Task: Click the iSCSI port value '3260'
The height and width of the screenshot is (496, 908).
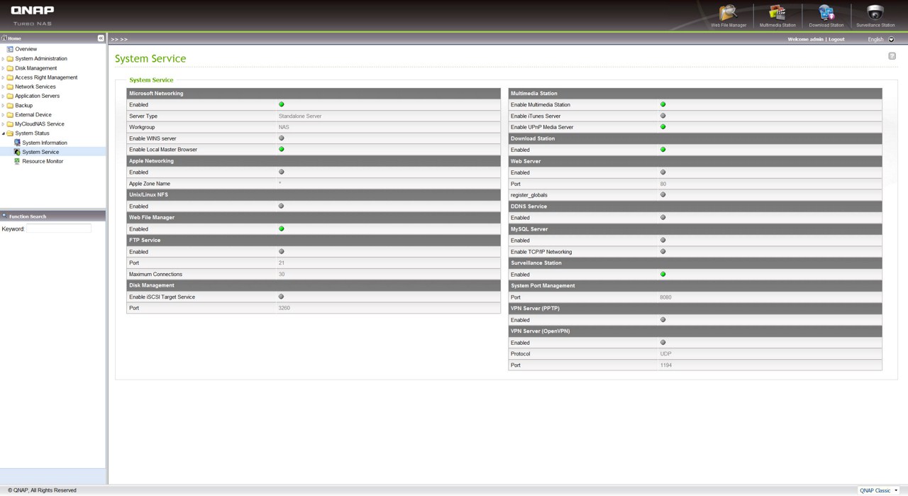Action: [284, 308]
